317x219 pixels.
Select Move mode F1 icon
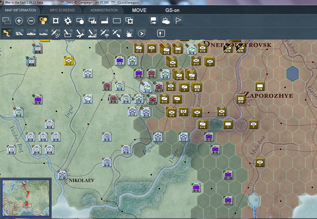point(7,33)
